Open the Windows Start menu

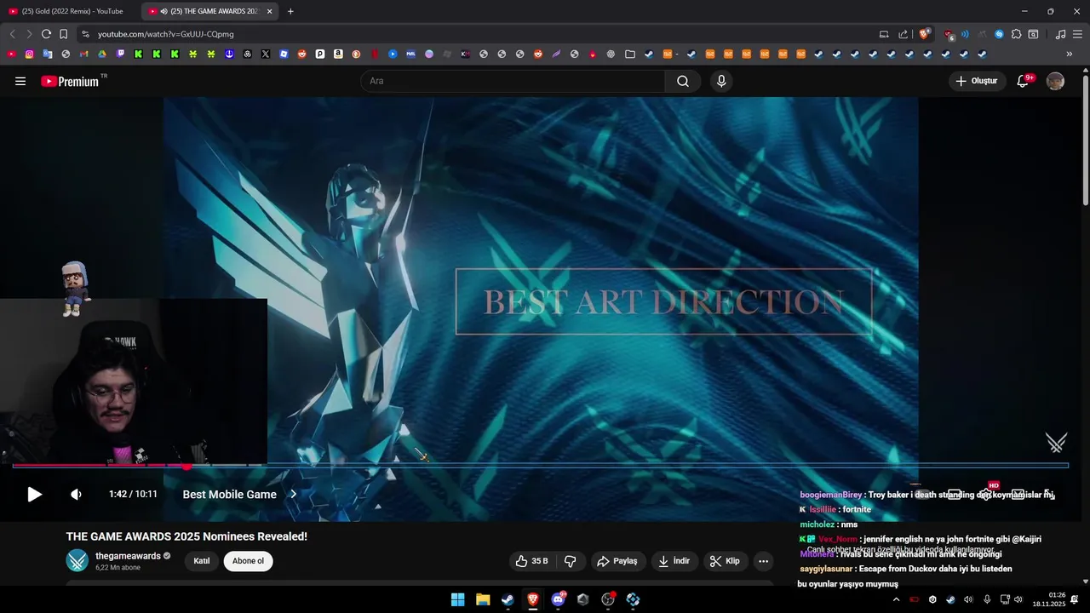(x=457, y=599)
